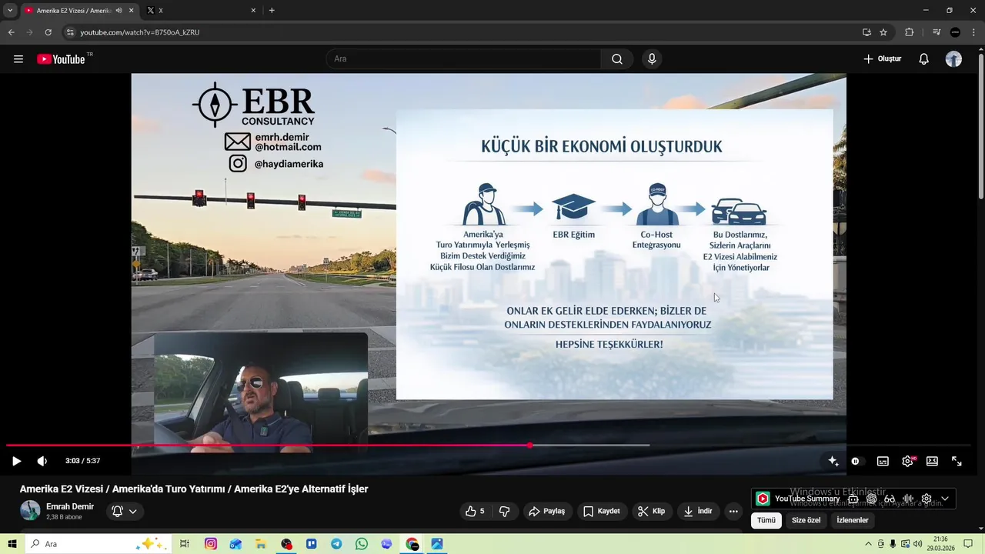
Task: Open the site information icon in address bar
Action: [70, 32]
